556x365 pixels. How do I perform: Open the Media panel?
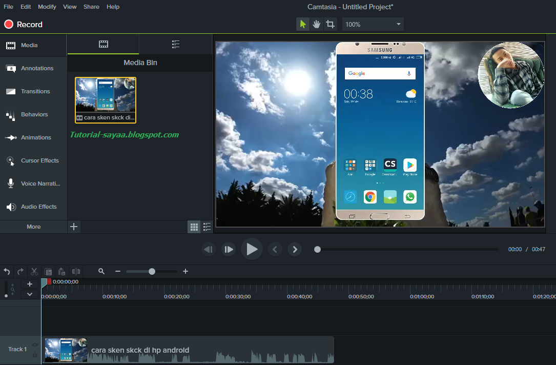click(x=33, y=46)
